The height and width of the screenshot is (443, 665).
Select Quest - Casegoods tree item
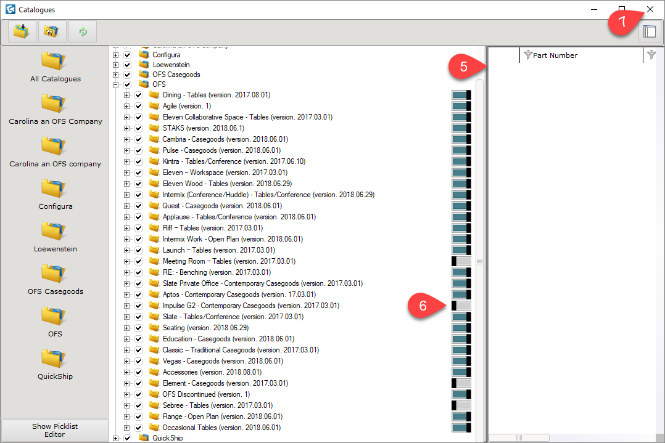tap(222, 206)
